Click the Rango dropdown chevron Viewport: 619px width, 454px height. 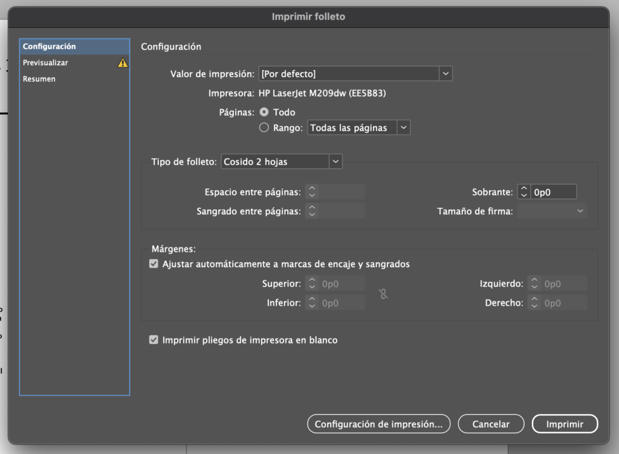tap(403, 128)
